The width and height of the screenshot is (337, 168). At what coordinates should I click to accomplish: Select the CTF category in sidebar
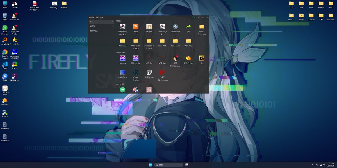click(x=101, y=22)
